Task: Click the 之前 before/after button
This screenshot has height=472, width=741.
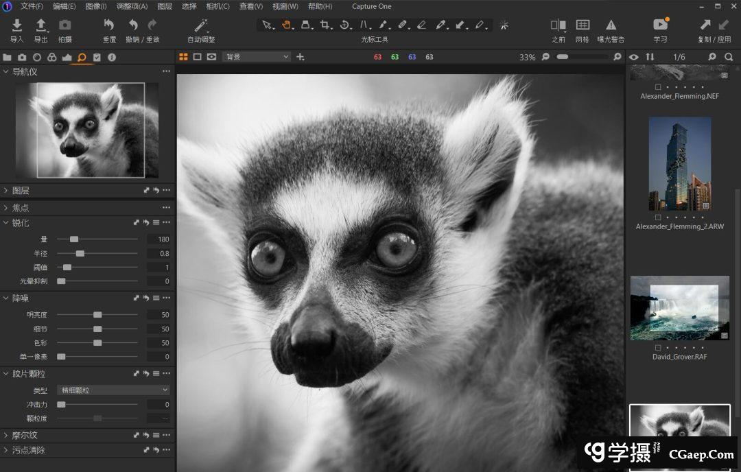Action: (558, 25)
